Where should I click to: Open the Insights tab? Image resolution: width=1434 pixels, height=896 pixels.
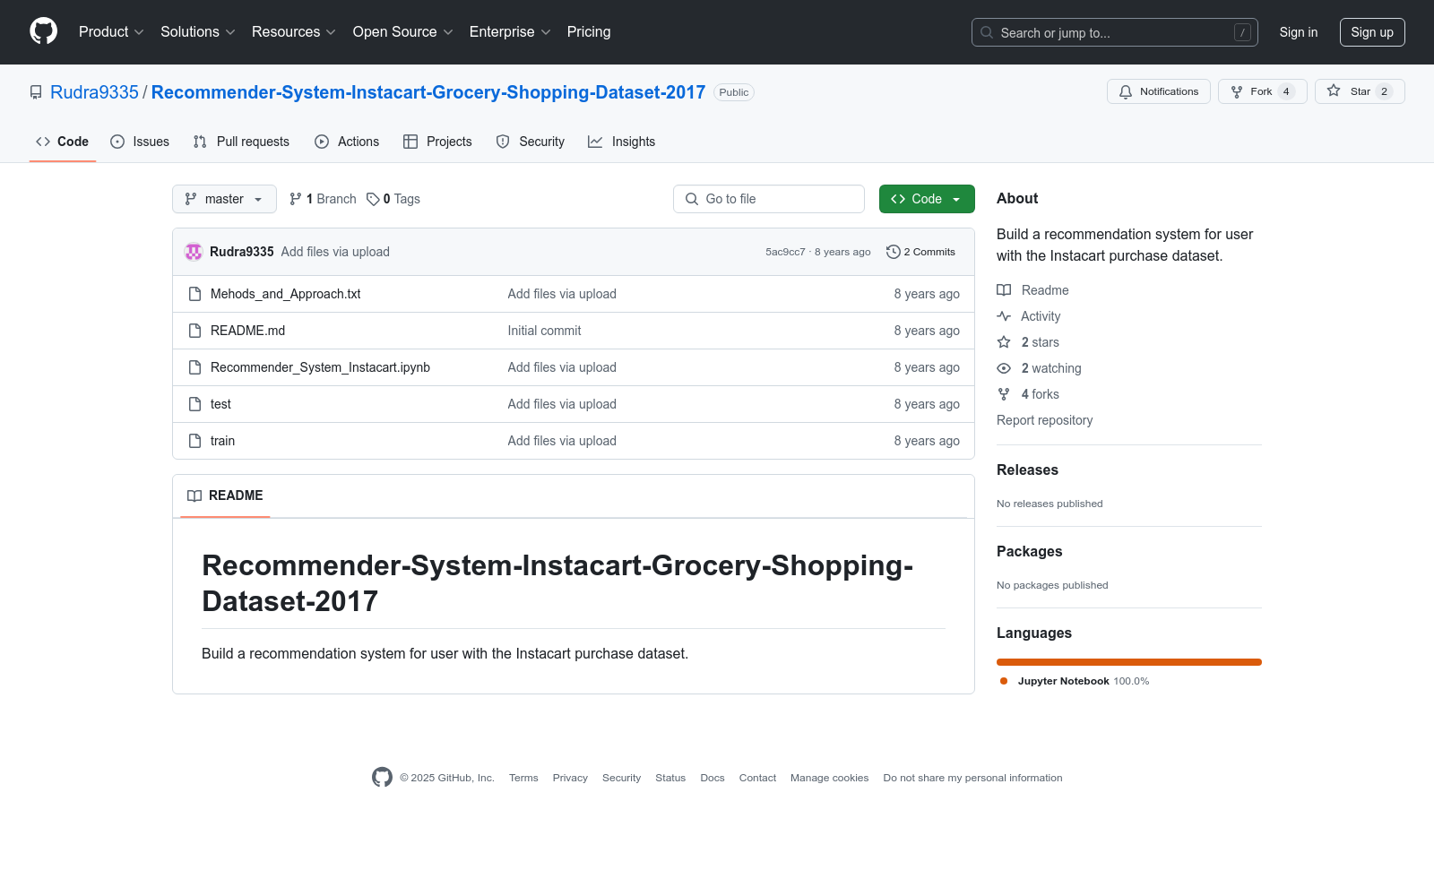click(x=622, y=142)
